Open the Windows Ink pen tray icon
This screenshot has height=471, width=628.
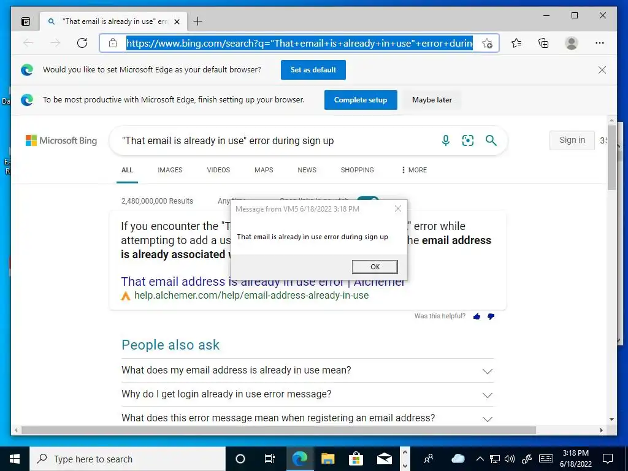click(527, 459)
